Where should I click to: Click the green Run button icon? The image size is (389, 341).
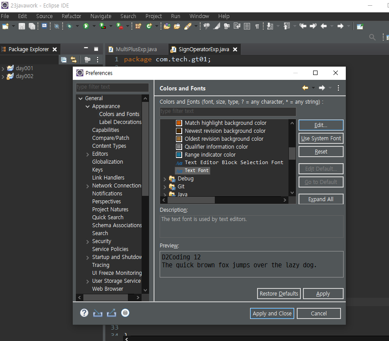pos(86,26)
